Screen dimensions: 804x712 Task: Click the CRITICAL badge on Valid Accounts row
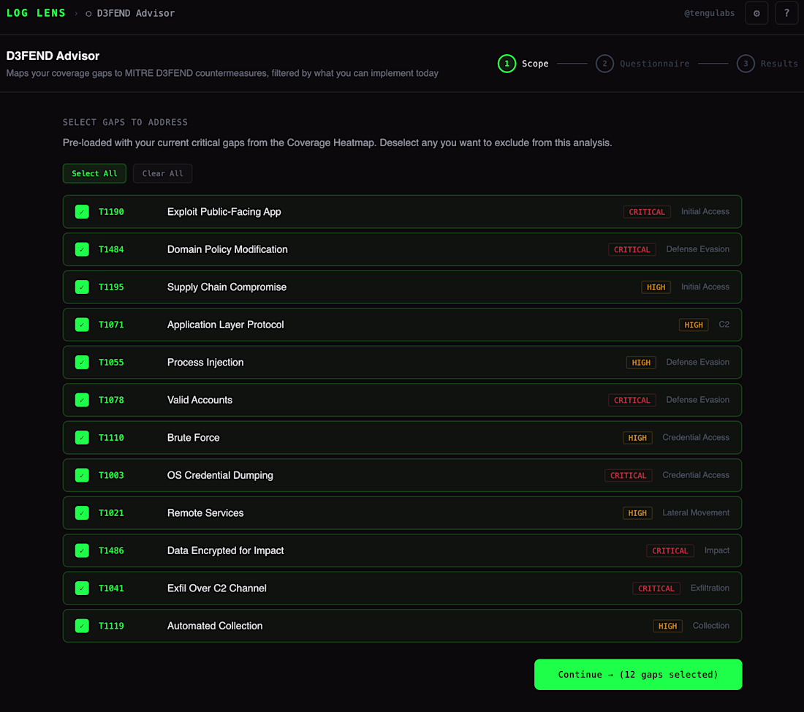(632, 400)
